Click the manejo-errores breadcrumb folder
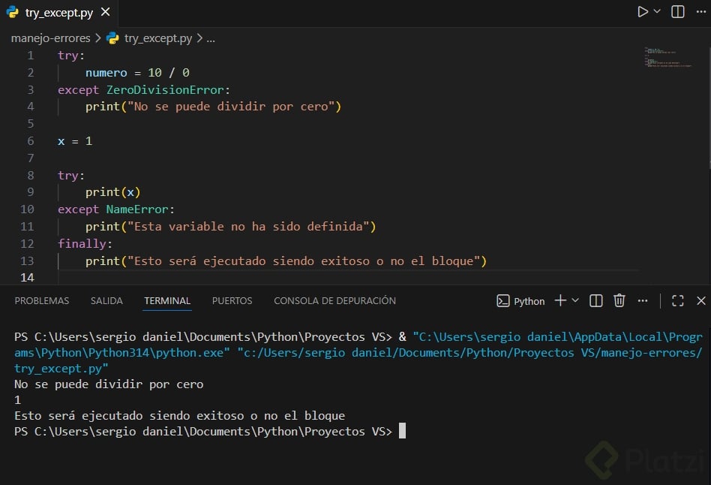This screenshot has height=485, width=711. tap(50, 38)
